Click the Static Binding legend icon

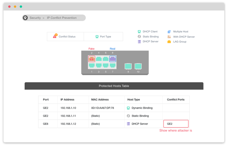tap(139, 37)
